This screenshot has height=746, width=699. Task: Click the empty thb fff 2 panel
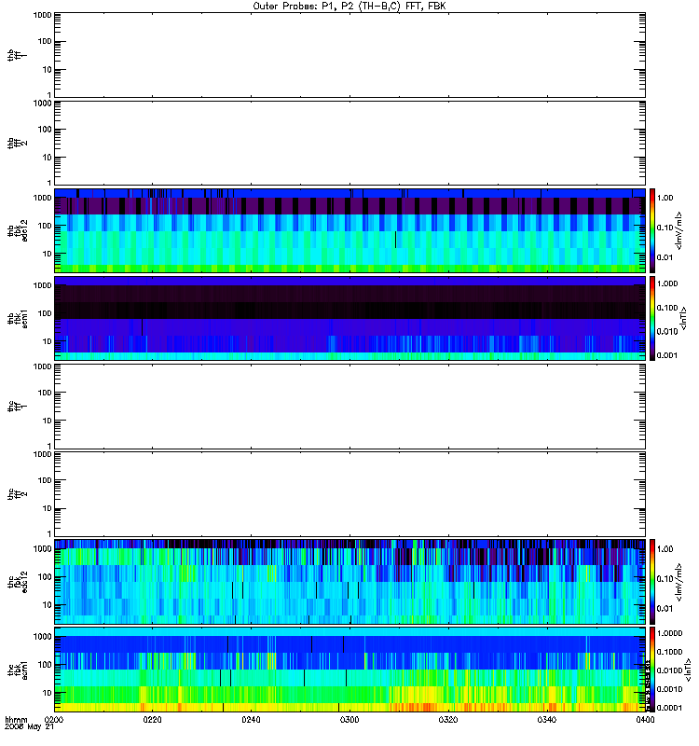[349, 142]
